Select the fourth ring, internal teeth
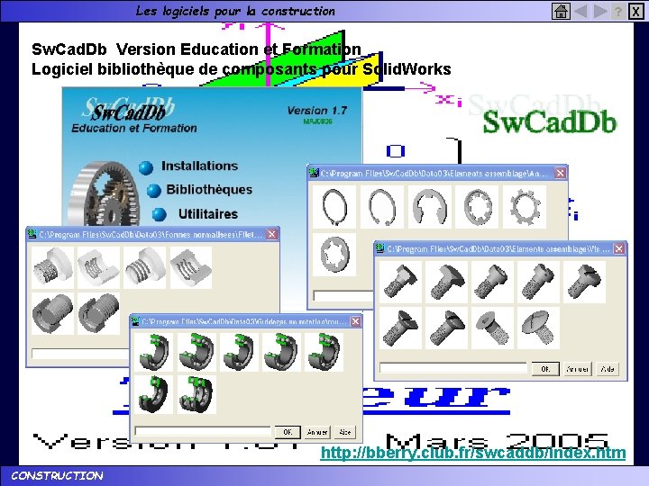The height and width of the screenshot is (486, 649). point(477,207)
